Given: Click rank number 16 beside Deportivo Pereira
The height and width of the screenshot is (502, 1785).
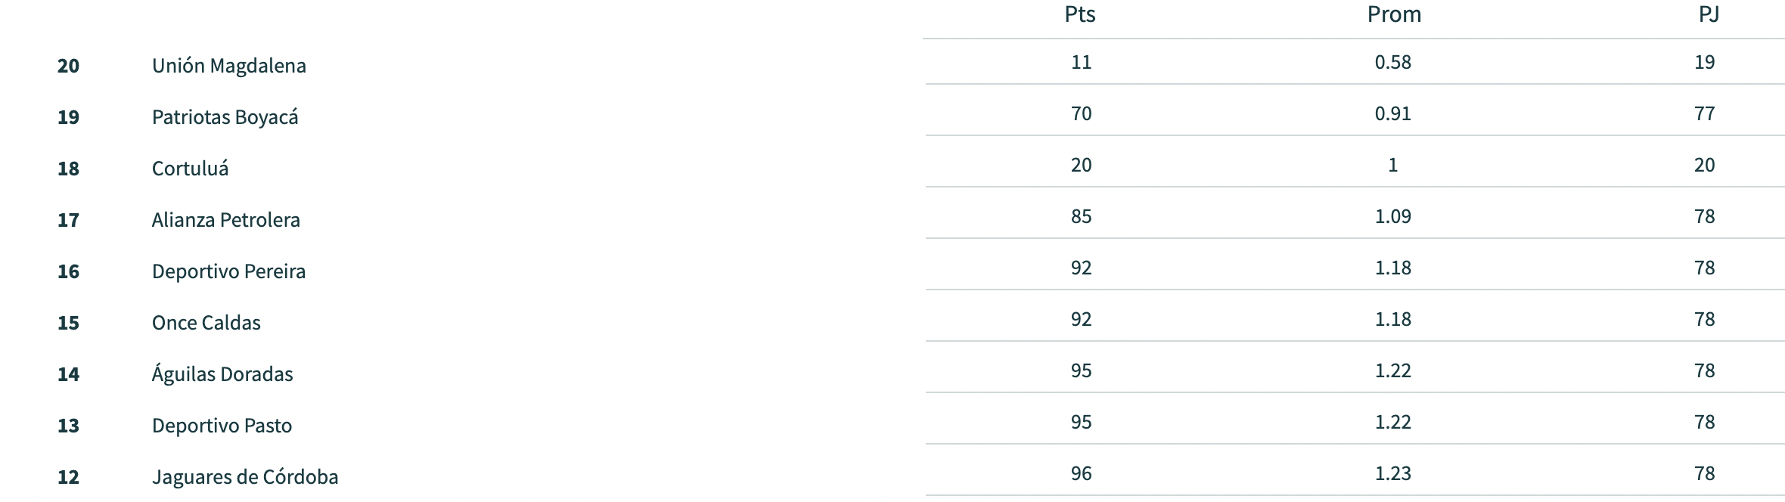Looking at the screenshot, I should (68, 271).
